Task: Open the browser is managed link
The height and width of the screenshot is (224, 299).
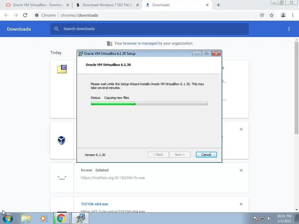Action: click(140, 43)
